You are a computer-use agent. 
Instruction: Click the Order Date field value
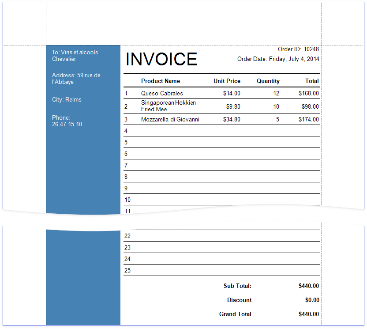294,59
